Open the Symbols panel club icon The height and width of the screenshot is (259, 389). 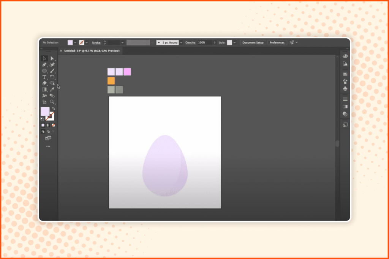pyautogui.click(x=345, y=89)
